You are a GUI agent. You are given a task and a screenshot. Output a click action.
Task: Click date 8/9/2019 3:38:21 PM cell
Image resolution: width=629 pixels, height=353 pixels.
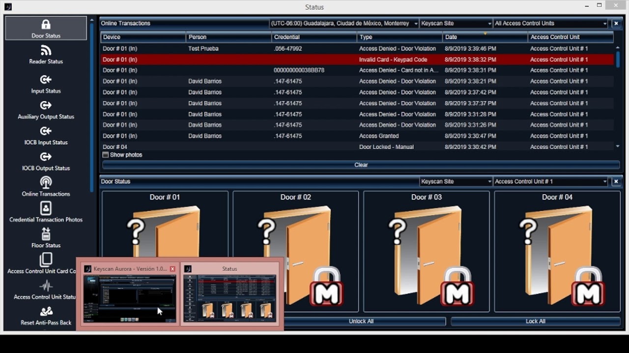470,81
